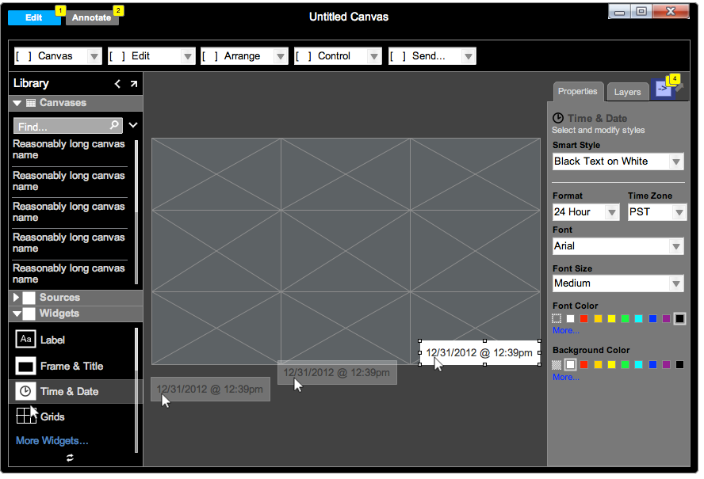Open the More Widgets... link
This screenshot has height=479, width=704.
52,441
